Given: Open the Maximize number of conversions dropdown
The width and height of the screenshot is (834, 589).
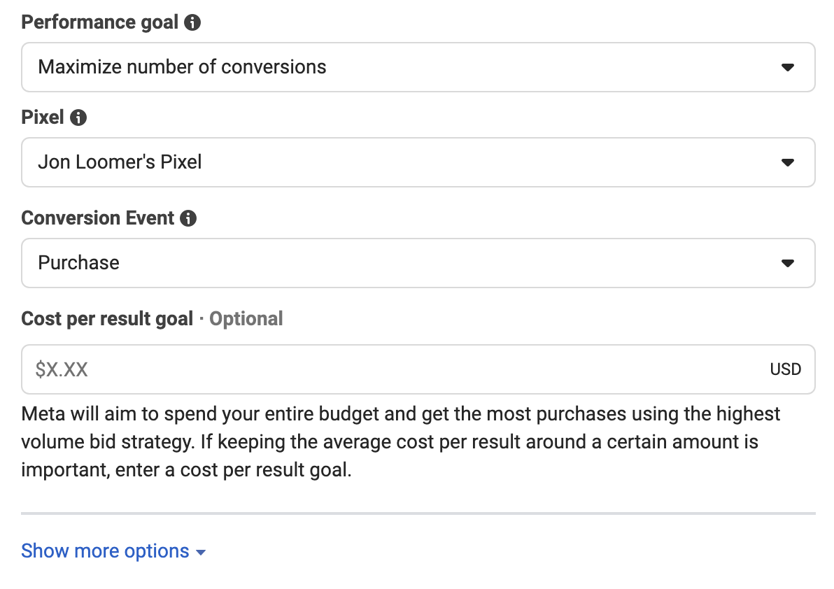Looking at the screenshot, I should click(418, 67).
